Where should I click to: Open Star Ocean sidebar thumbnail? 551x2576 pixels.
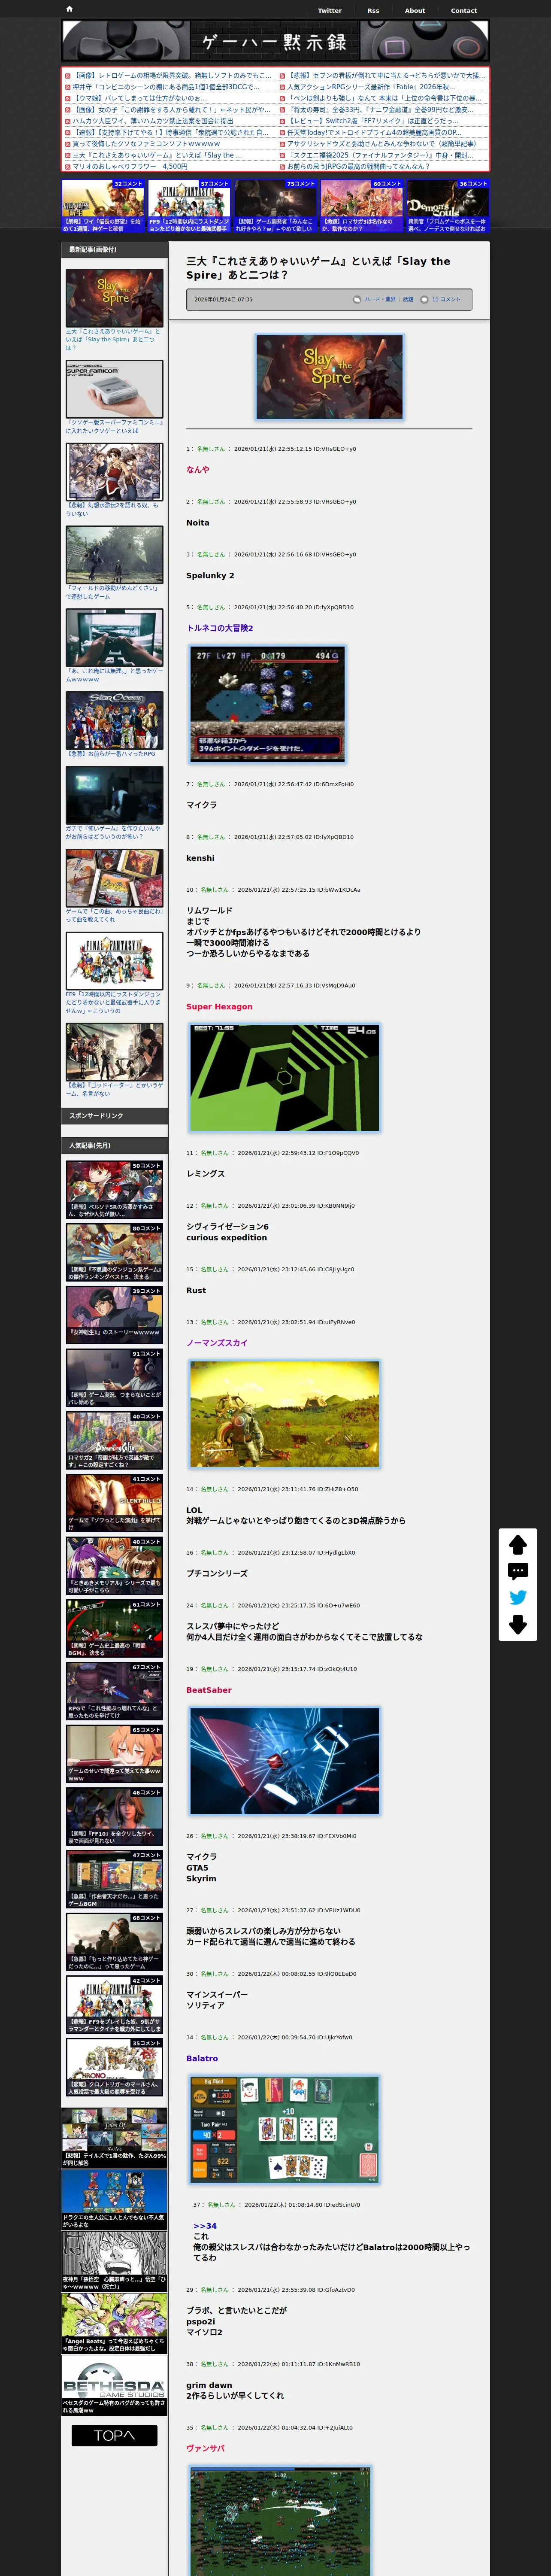point(114,720)
